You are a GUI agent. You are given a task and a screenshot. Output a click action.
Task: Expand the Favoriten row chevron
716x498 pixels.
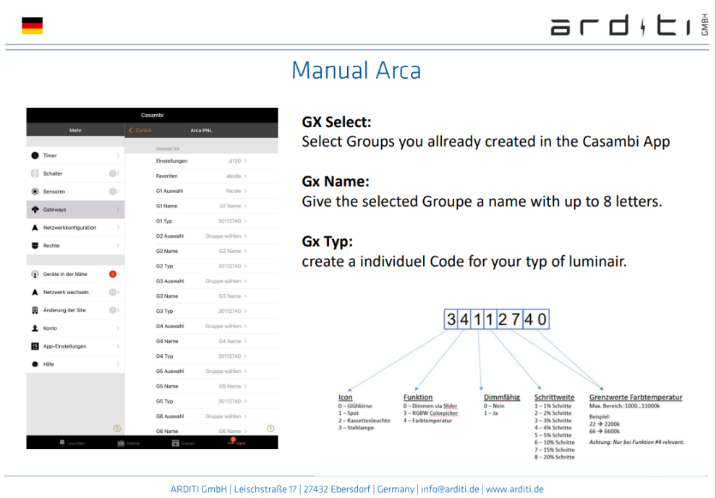pos(245,176)
